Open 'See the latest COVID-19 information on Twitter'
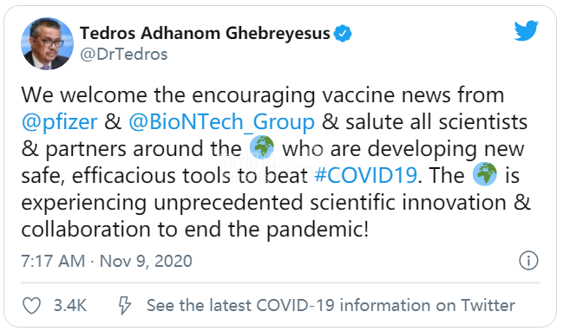 (331, 306)
